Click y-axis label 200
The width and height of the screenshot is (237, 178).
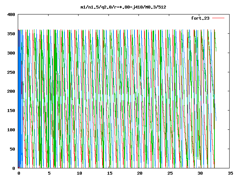point(11,91)
